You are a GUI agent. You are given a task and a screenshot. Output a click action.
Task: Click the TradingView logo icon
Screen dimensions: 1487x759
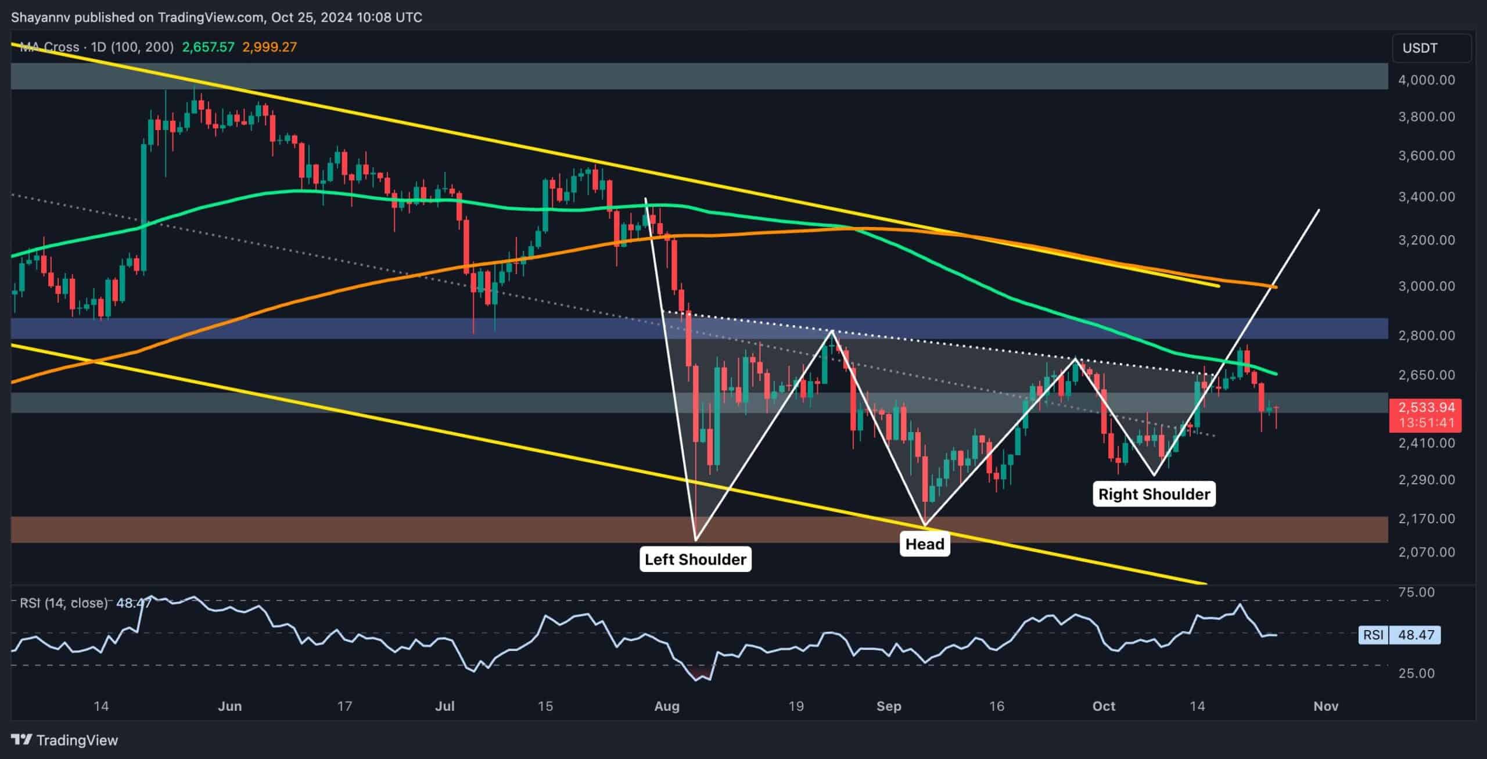pos(22,740)
